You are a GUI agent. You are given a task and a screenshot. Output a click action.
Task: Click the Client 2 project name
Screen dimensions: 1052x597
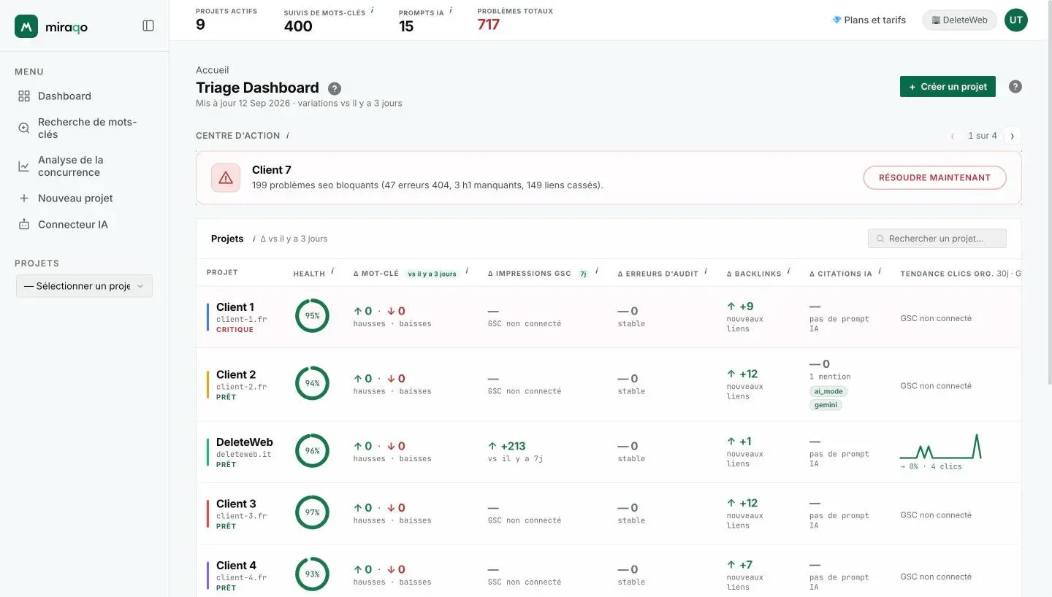(x=236, y=374)
